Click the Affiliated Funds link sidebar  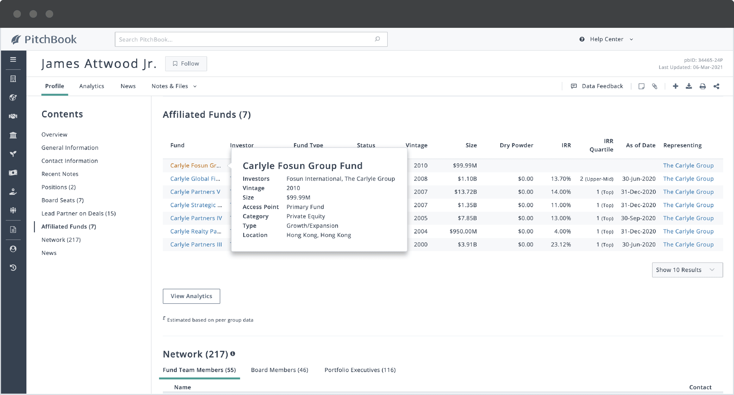[x=69, y=226]
